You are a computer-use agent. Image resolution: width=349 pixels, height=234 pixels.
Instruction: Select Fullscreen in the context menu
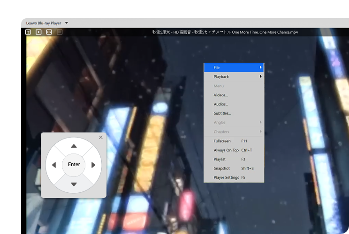pyautogui.click(x=234, y=141)
